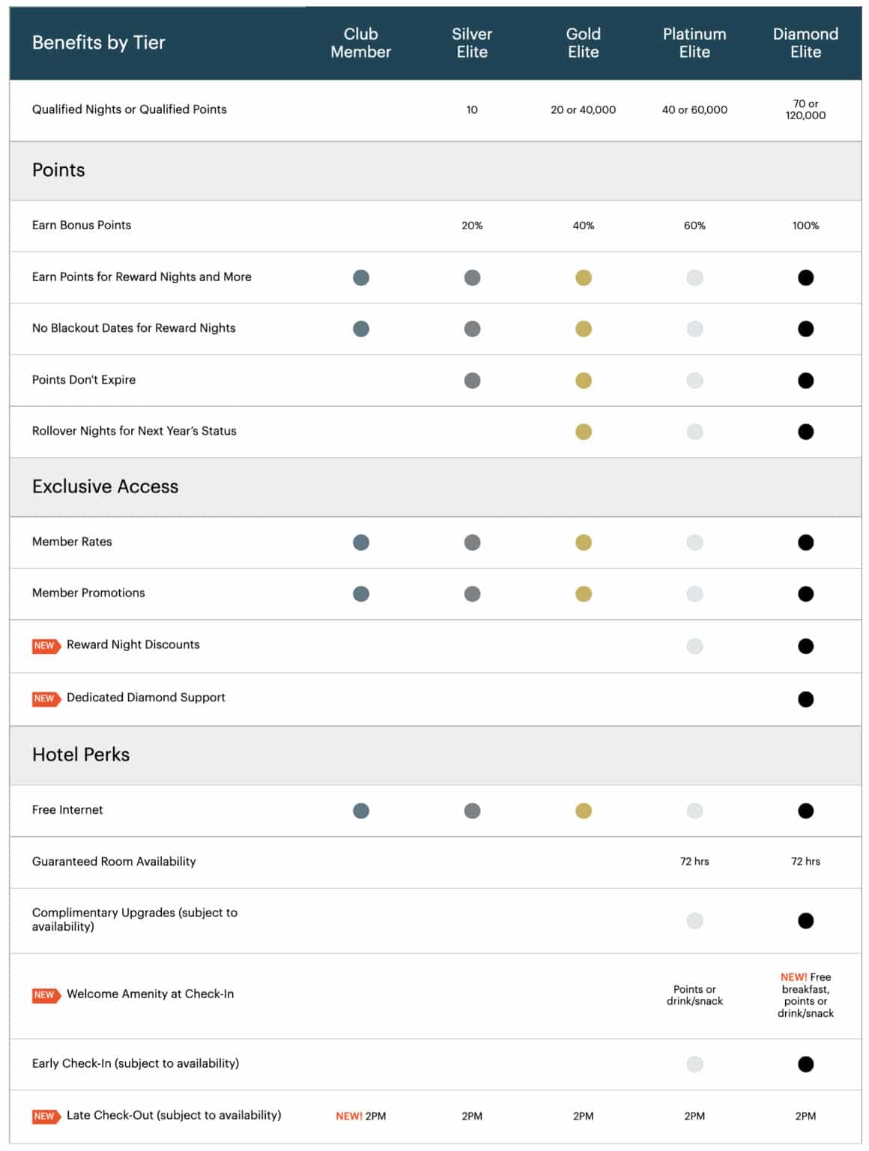
Task: Click the NEW badge beside Late Check-Out
Action: (x=44, y=1115)
